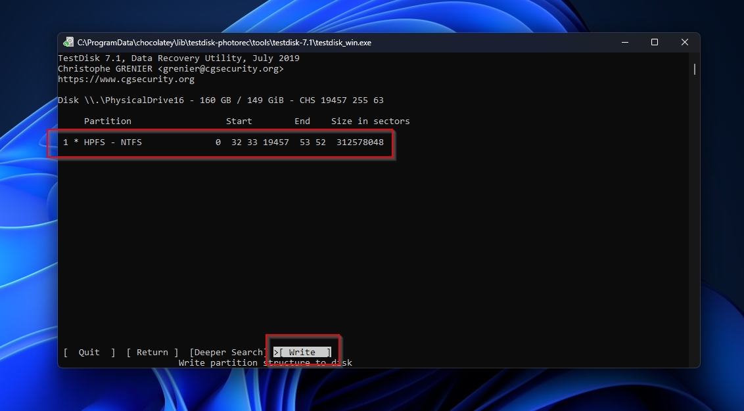Click the Partition column header
Screen dimensions: 744x411
107,121
